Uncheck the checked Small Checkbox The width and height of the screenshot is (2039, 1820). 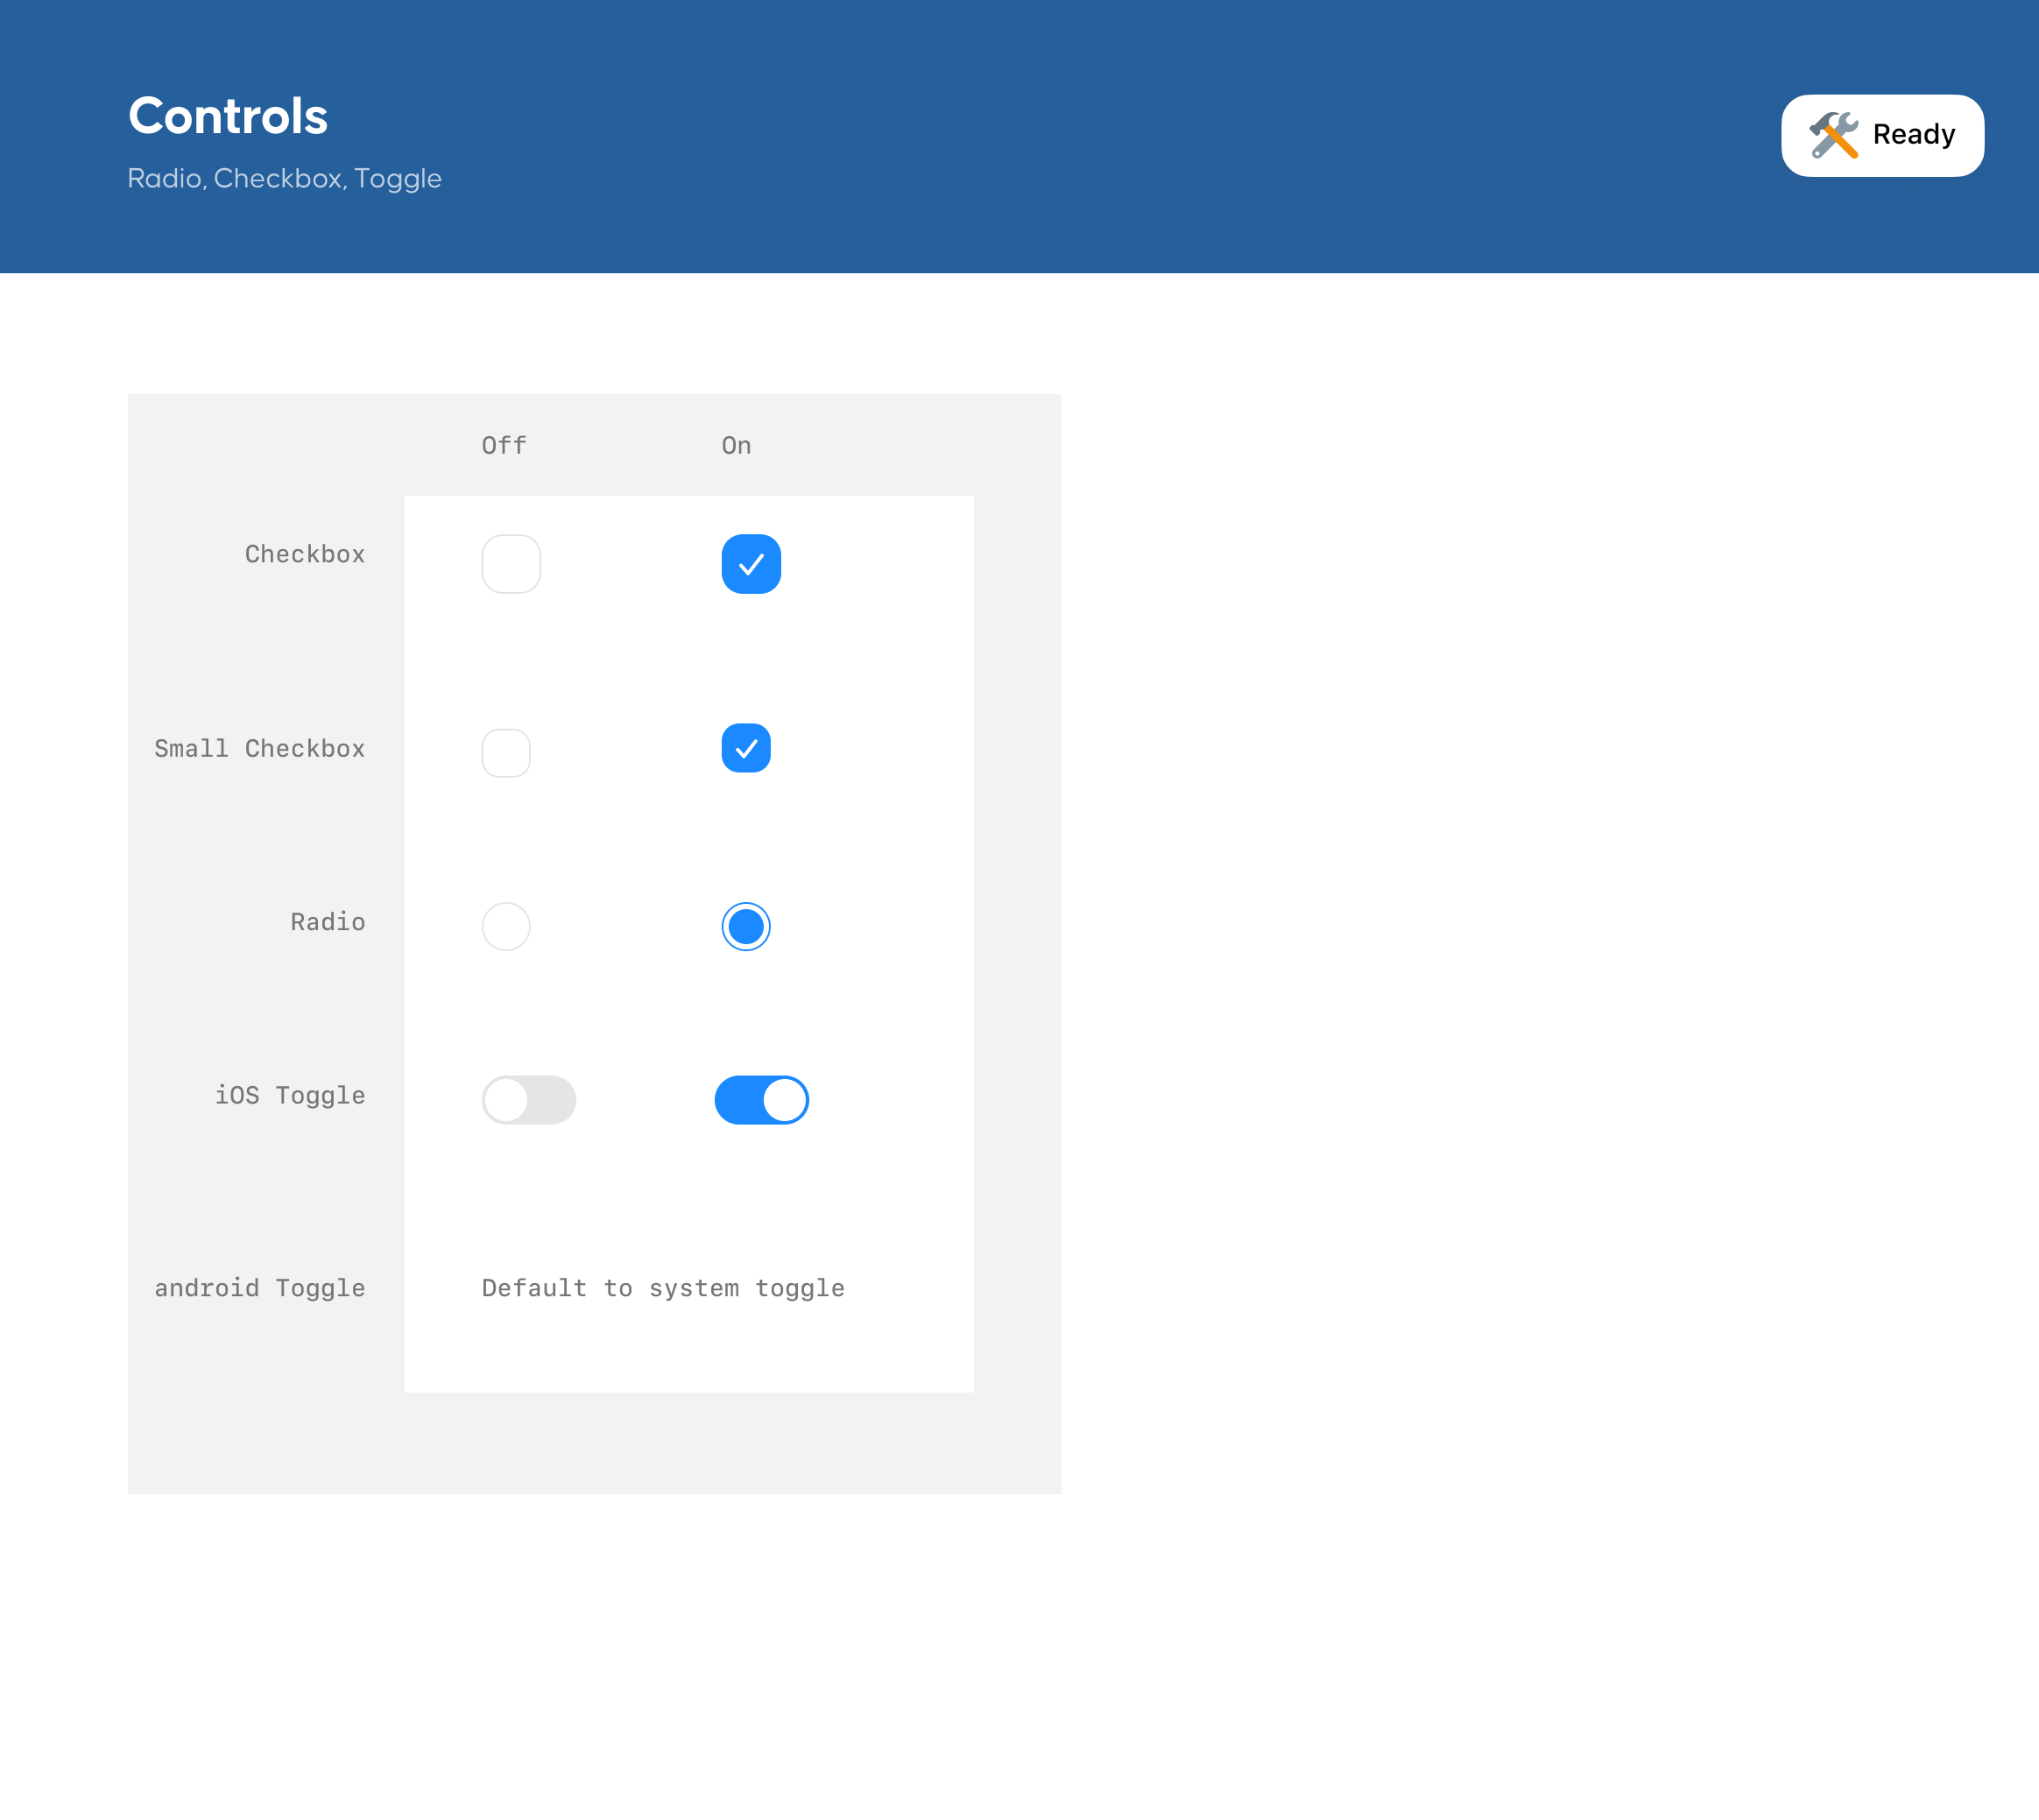click(x=746, y=747)
